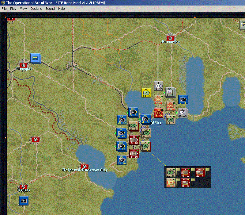Open the View menu
Image resolution: width=245 pixels, height=215 pixels.
(23, 9)
